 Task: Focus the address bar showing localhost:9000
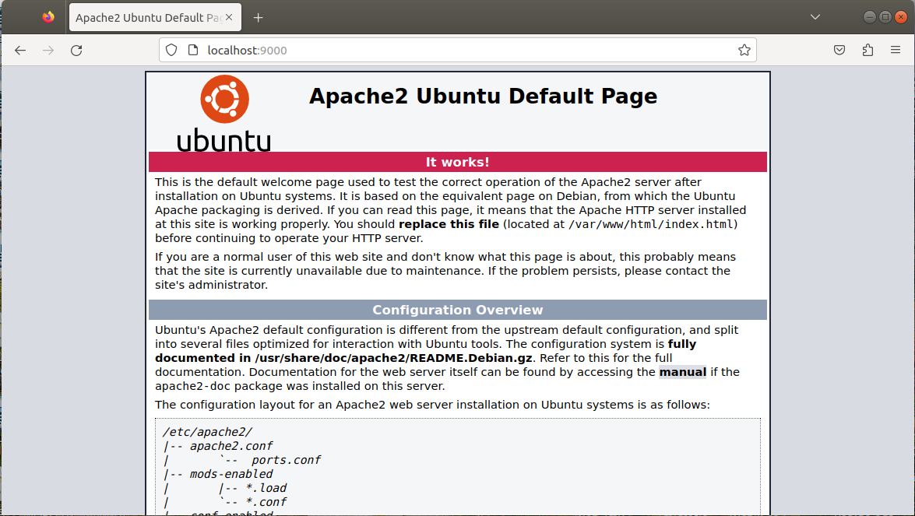467,51
